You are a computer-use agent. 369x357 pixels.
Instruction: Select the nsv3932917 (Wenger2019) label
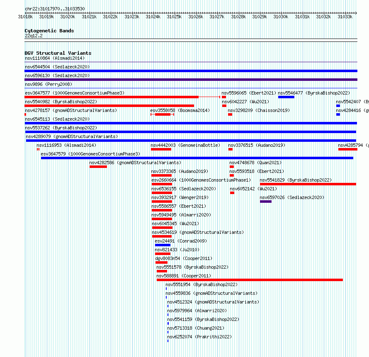pyautogui.click(x=180, y=197)
